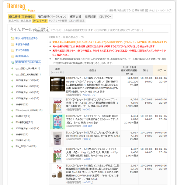Click the sold out products folder icon
This screenshot has width=177, height=185.
point(12,56)
